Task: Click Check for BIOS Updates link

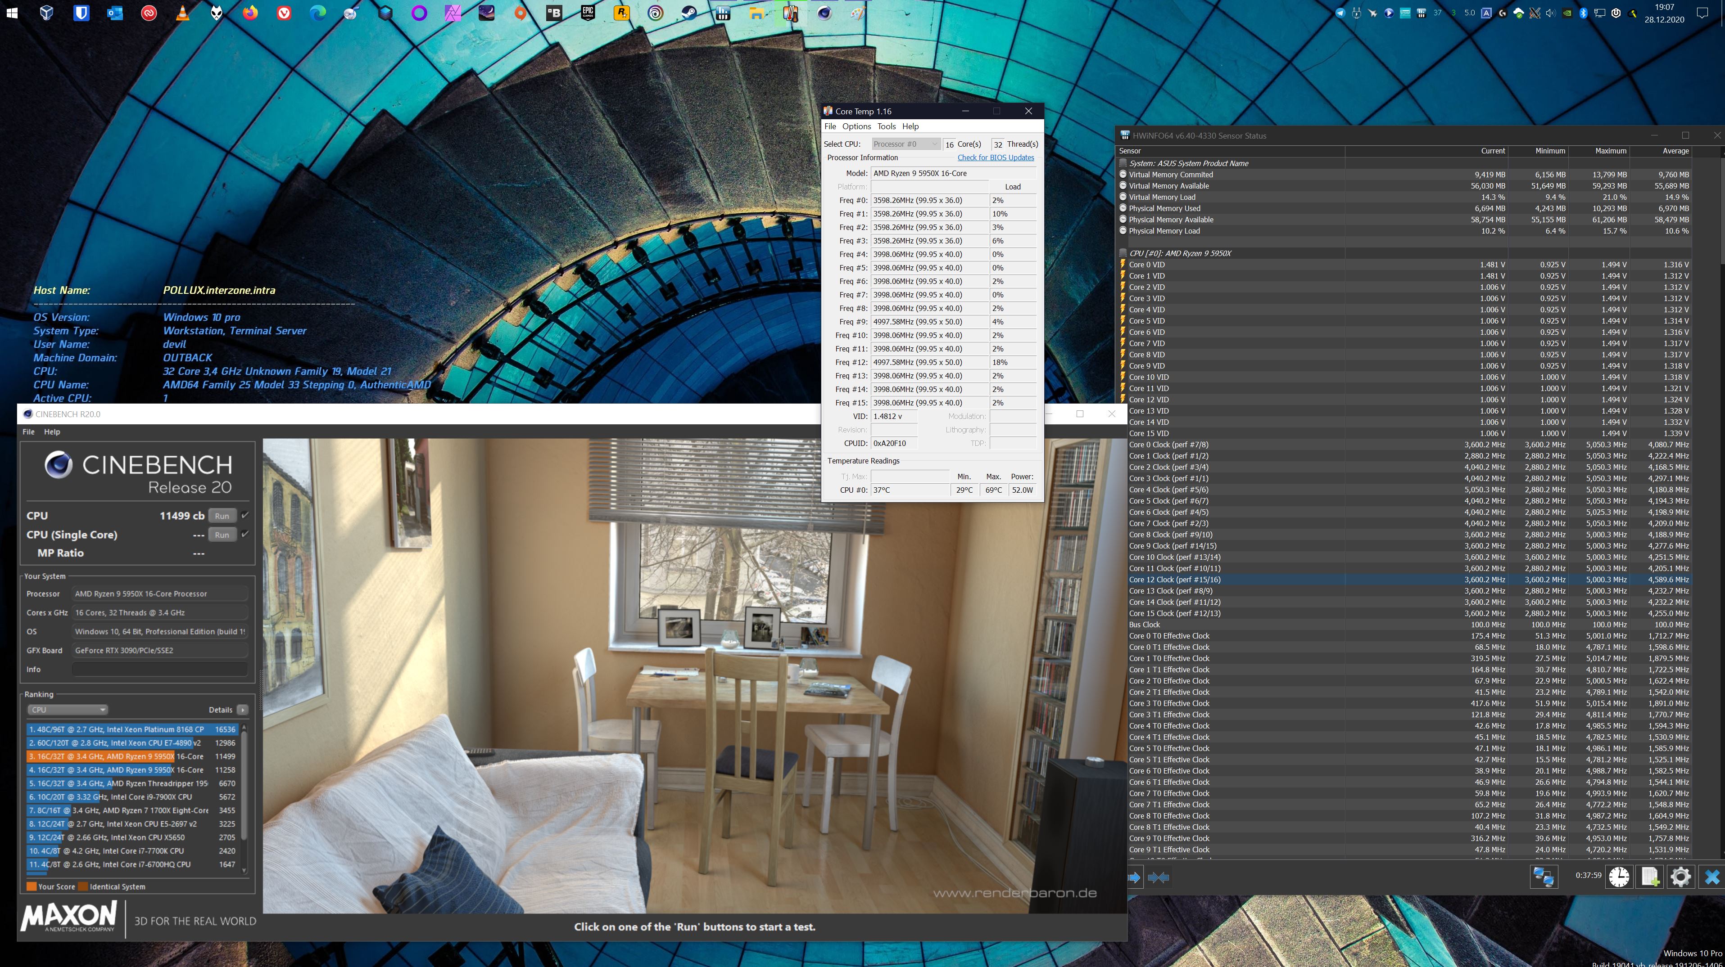Action: coord(995,158)
